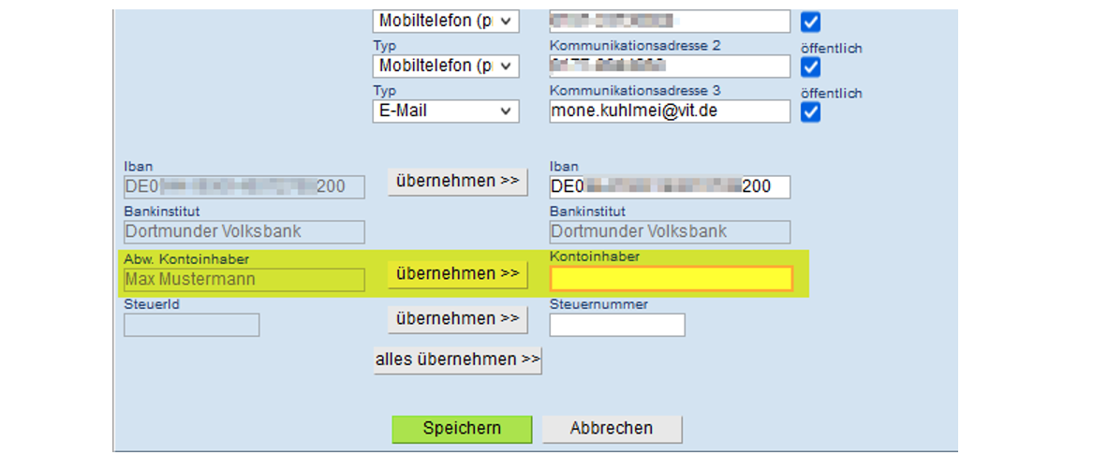
Task: Click the alles übernehmen button
Action: click(x=457, y=360)
